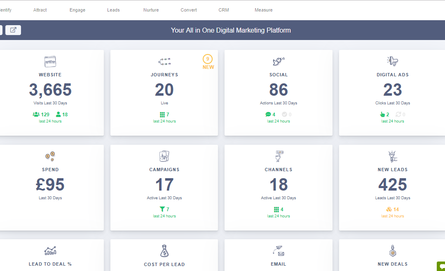Viewport: 445px width, 271px height.
Task: Click the Digital Ads megaphone icon
Action: point(393,61)
